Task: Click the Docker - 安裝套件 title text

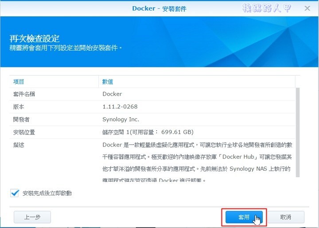Action: pyautogui.click(x=159, y=8)
